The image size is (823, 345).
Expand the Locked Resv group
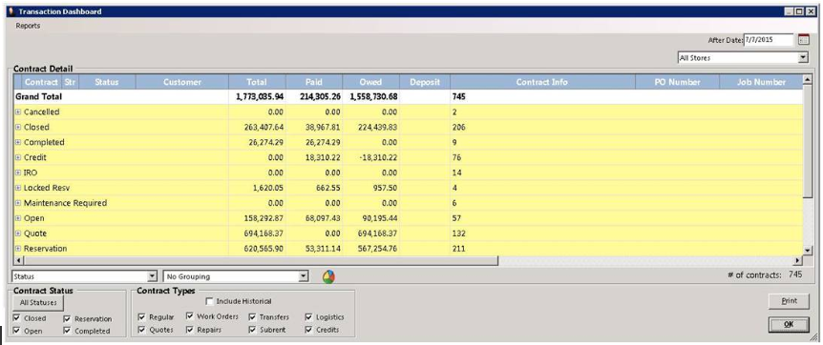point(18,188)
